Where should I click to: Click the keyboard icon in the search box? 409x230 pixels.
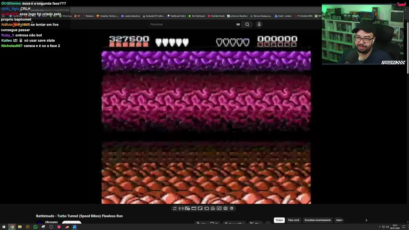point(238,24)
